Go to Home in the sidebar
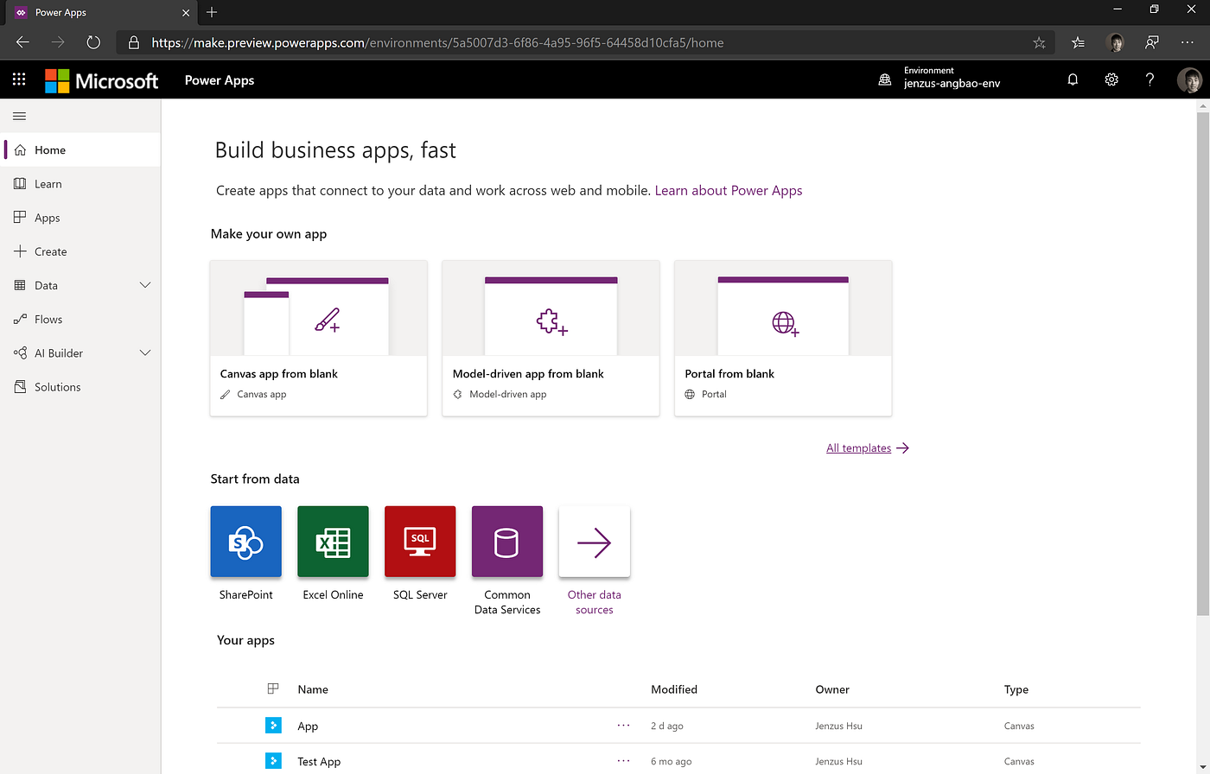The width and height of the screenshot is (1210, 774). coord(80,149)
